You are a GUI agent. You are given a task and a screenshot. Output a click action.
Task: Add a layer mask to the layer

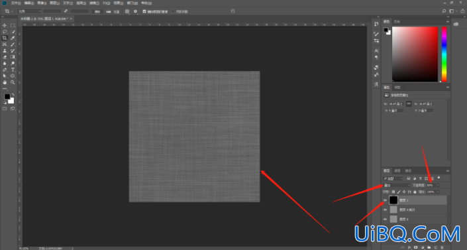[416, 247]
